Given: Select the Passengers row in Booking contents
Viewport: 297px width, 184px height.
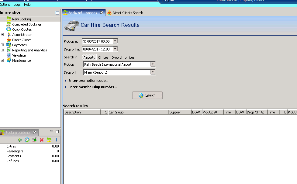Looking at the screenshot, I should click(x=30, y=151).
